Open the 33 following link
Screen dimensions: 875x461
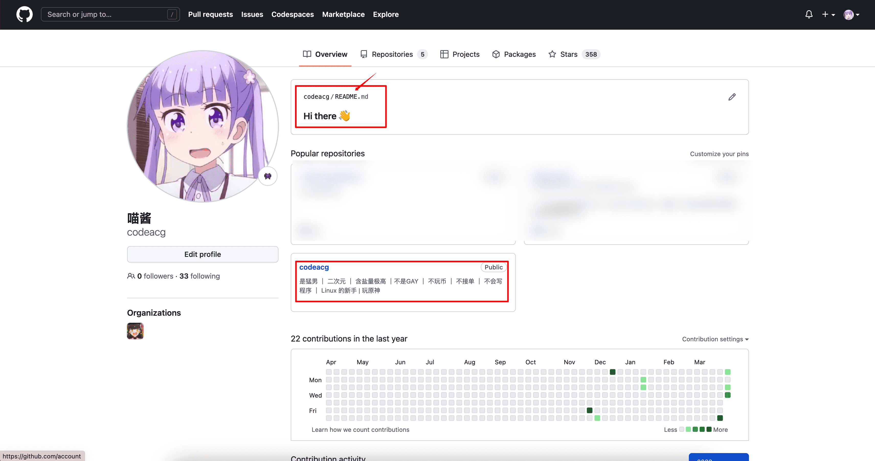(x=199, y=276)
